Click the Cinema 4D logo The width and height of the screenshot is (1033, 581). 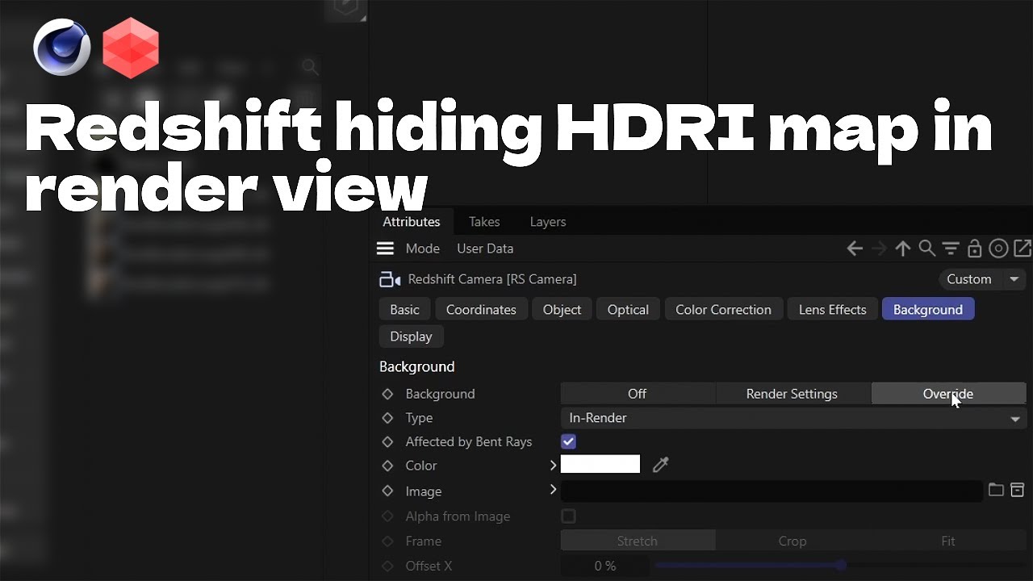coord(62,47)
